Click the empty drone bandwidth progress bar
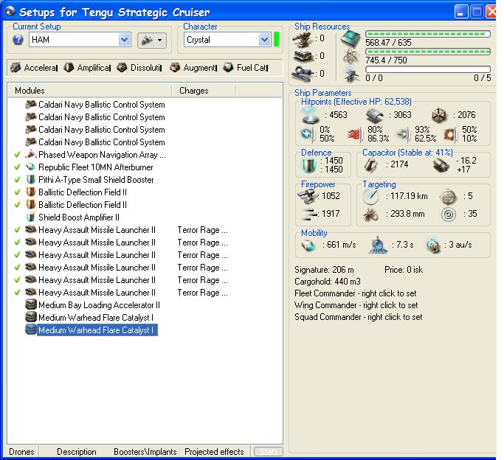The width and height of the screenshot is (504, 460). point(428,69)
